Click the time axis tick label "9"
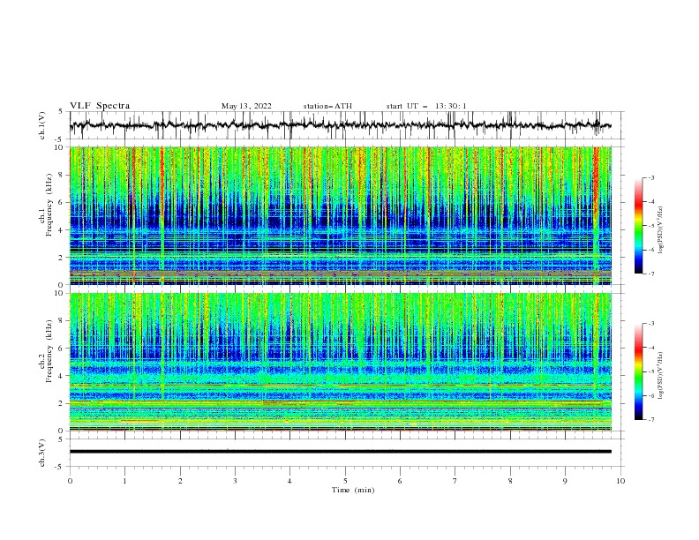This screenshot has height=540, width=699. click(x=565, y=481)
